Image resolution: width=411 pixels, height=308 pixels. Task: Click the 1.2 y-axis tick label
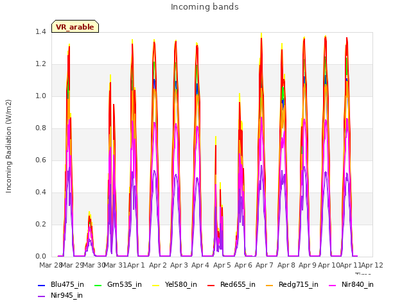40,64
